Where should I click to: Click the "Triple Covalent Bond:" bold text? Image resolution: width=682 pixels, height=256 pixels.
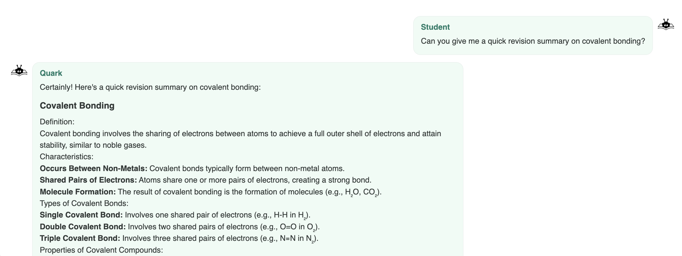(80, 238)
